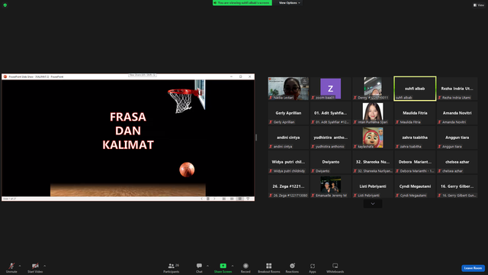This screenshot has height=275, width=488.
Task: Go to next slide in PowerPoint status bar
Action: coord(214,199)
